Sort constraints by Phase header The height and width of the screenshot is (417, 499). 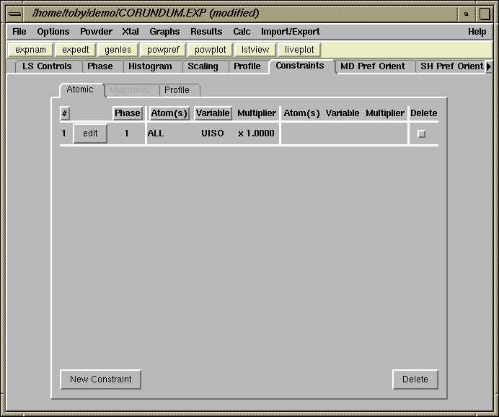pos(128,113)
